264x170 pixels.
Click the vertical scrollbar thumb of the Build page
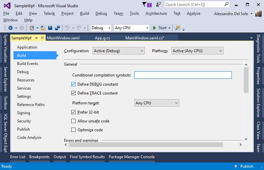[x=246, y=80]
